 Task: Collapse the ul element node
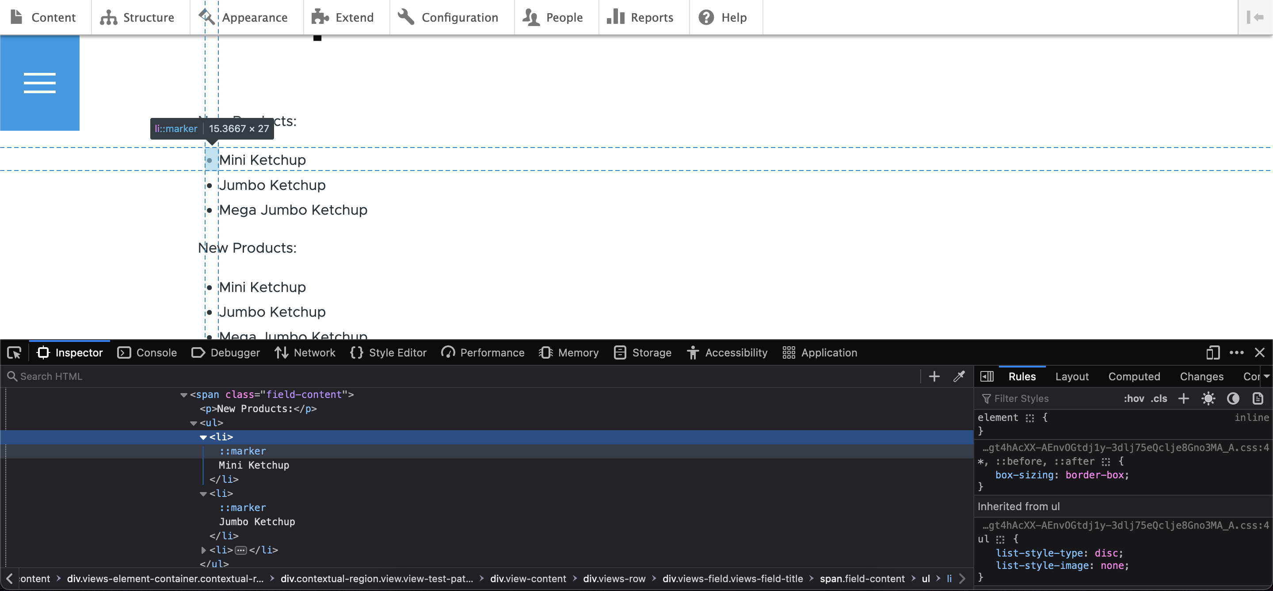[x=194, y=423]
